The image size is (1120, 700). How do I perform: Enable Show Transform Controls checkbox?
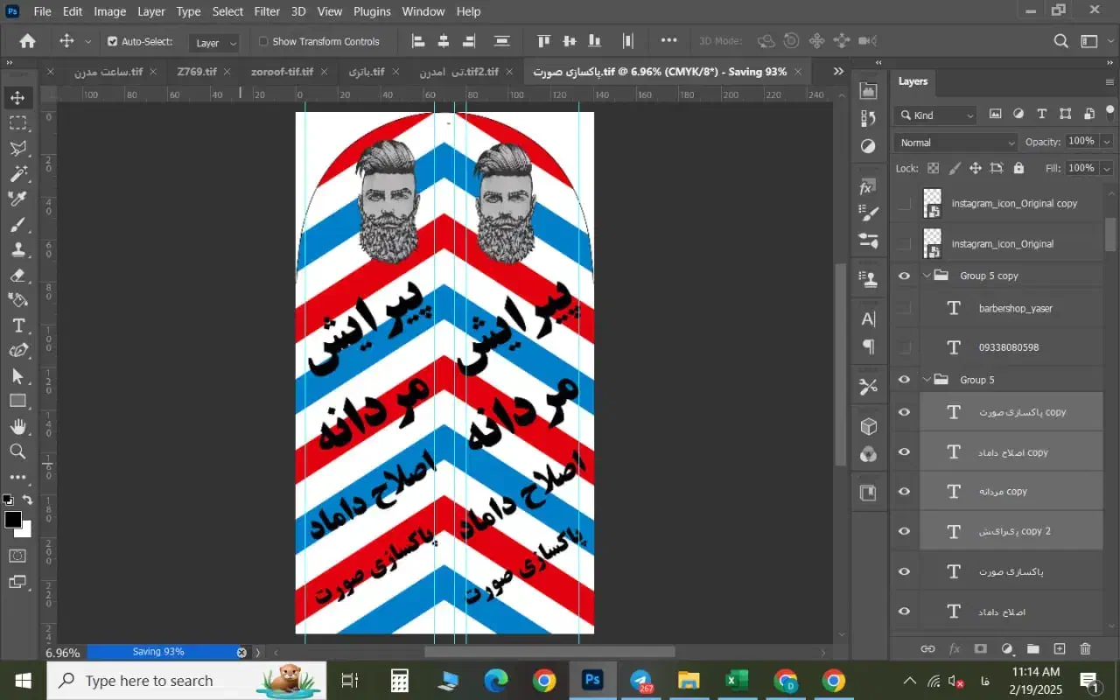(x=263, y=41)
